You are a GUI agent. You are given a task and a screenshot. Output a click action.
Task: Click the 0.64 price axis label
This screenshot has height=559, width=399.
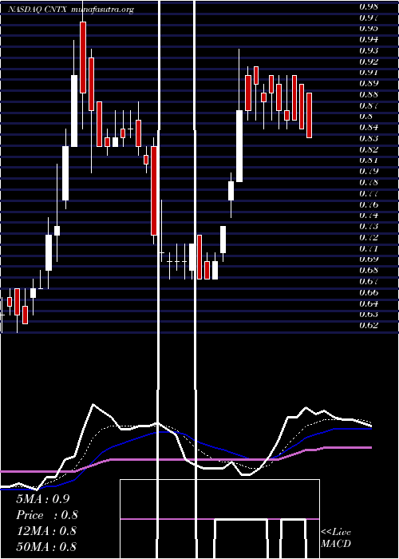tap(369, 303)
